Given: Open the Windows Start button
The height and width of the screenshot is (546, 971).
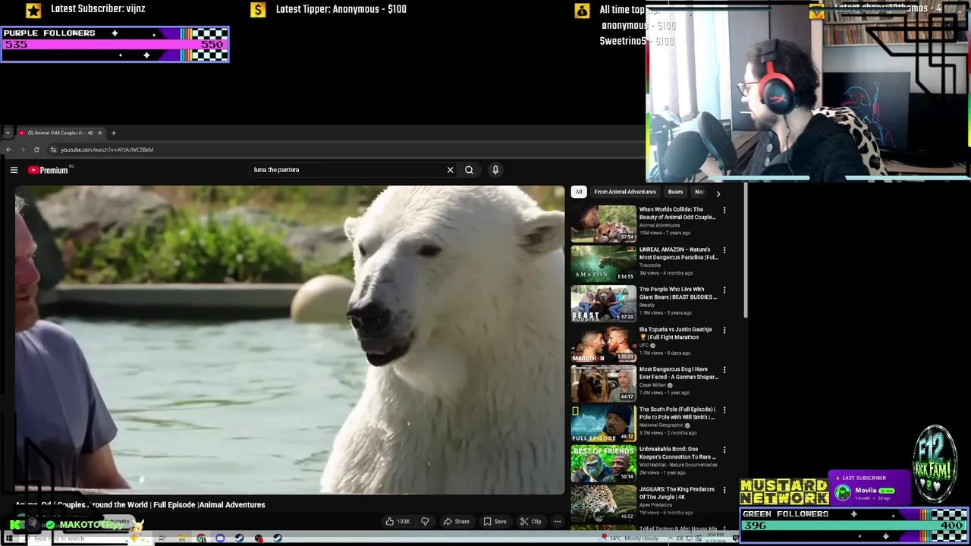Looking at the screenshot, I should (x=8, y=538).
